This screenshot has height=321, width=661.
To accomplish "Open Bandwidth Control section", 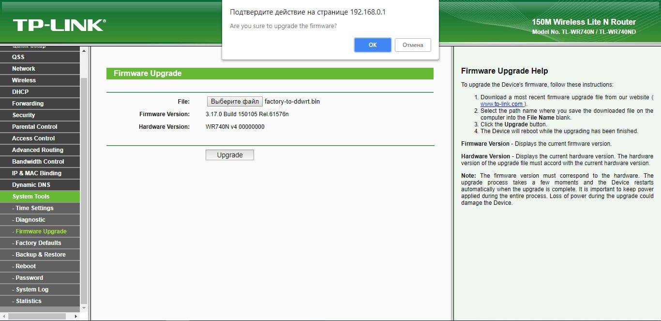I will pos(40,162).
